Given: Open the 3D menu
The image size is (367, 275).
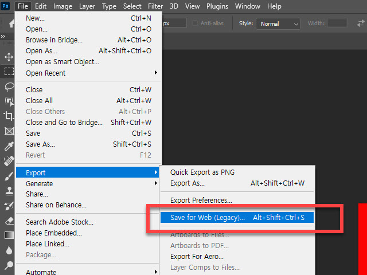Looking at the screenshot, I should click(x=174, y=6).
